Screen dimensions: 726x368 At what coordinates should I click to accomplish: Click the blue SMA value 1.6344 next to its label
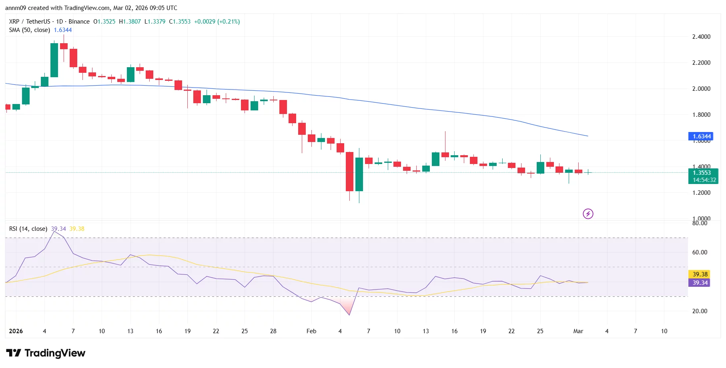pos(62,30)
